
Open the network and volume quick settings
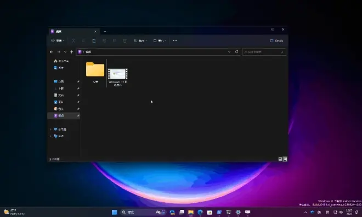(338, 212)
